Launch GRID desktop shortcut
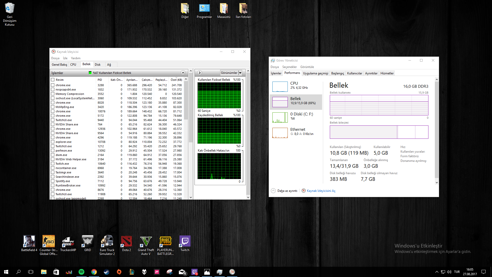492x277 pixels. [x=88, y=244]
